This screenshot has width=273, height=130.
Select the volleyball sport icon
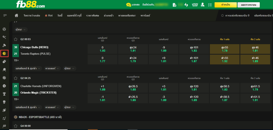4,78
